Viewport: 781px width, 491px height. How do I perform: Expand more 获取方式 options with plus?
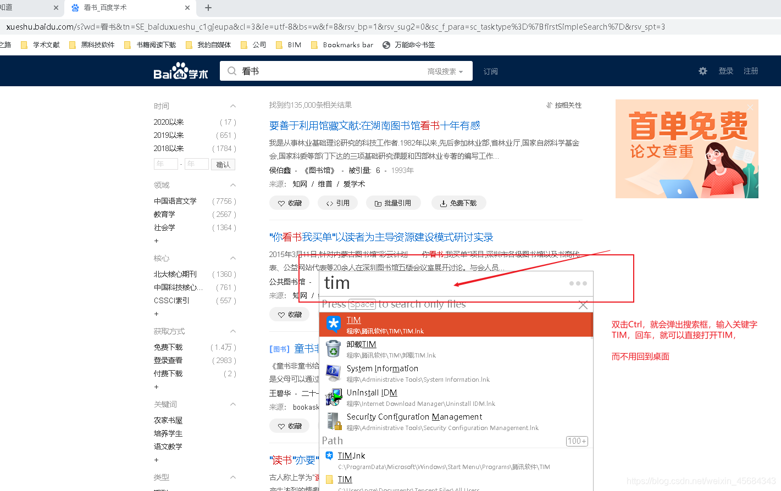pyautogui.click(x=156, y=387)
